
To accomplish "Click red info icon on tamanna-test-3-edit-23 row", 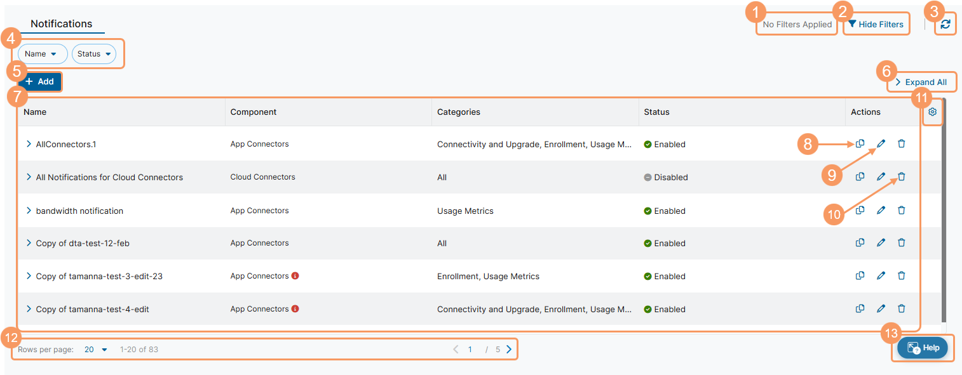I will (x=295, y=276).
